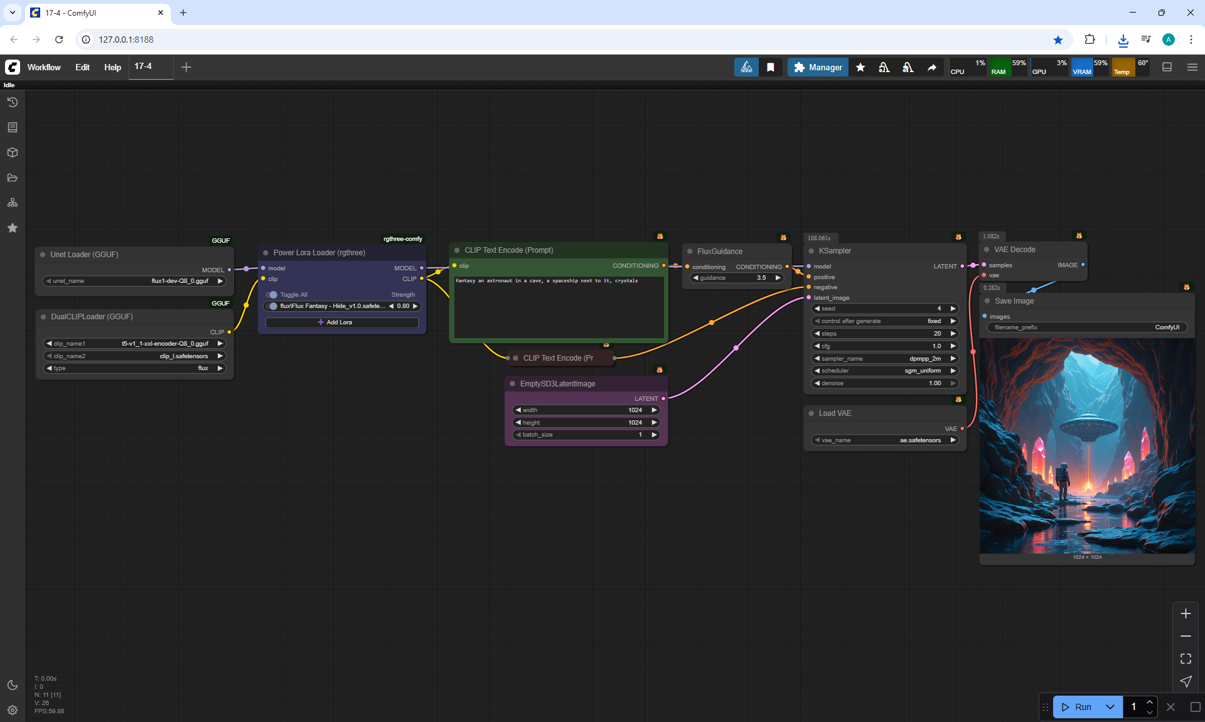Toggle All loras switch in Power Lora Loader
The image size is (1205, 722).
[x=272, y=294]
